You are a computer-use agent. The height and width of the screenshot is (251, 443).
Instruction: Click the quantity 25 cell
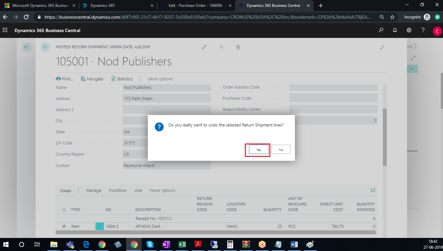pos(279,226)
